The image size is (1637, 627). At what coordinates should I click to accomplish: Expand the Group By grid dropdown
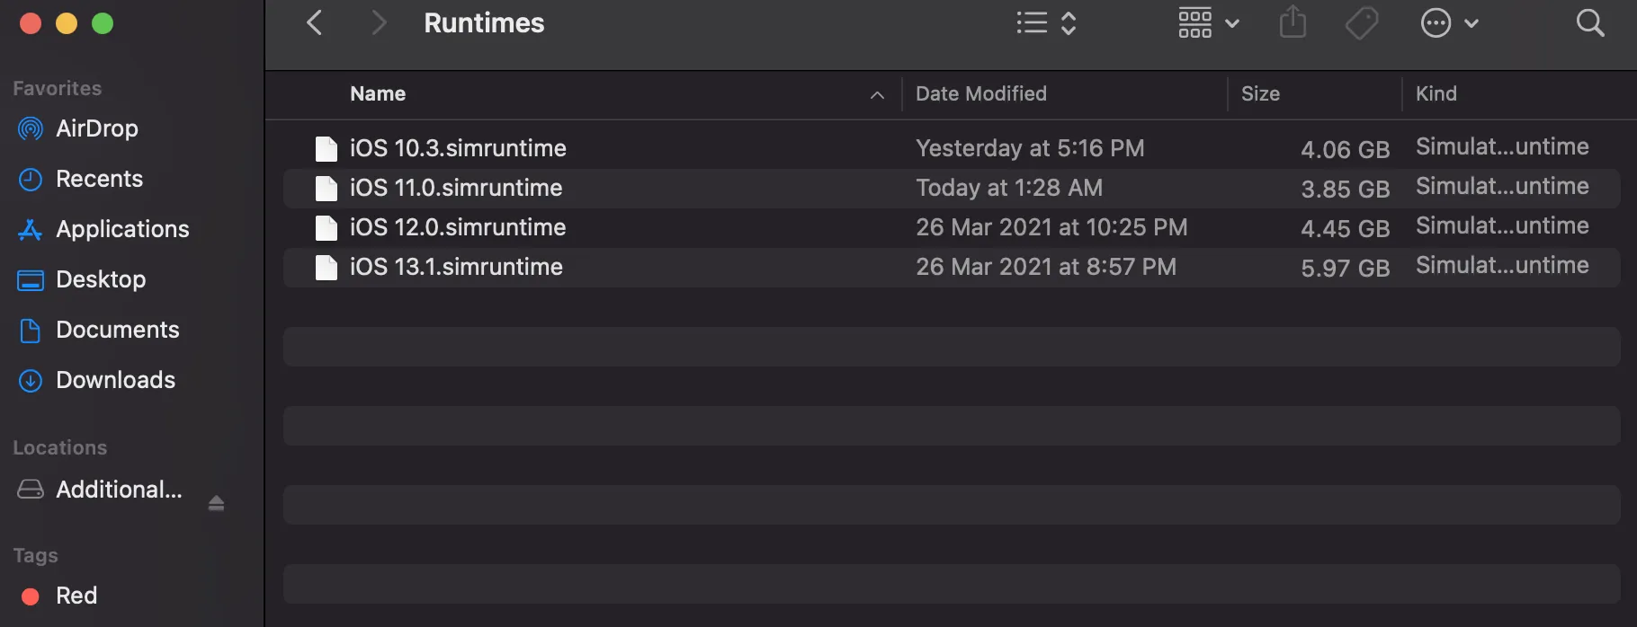click(x=1208, y=23)
